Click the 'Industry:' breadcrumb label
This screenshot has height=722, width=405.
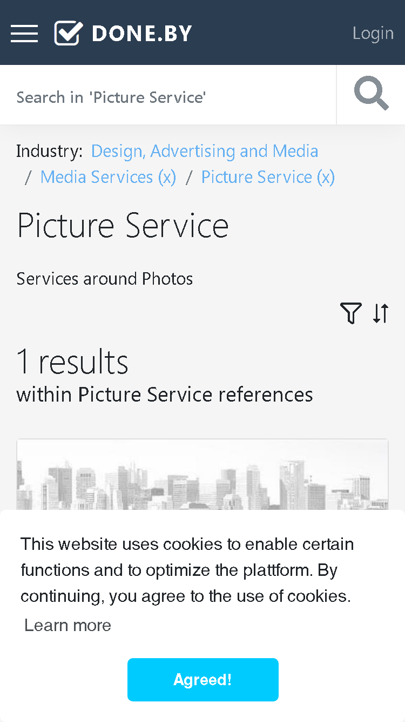pos(50,151)
